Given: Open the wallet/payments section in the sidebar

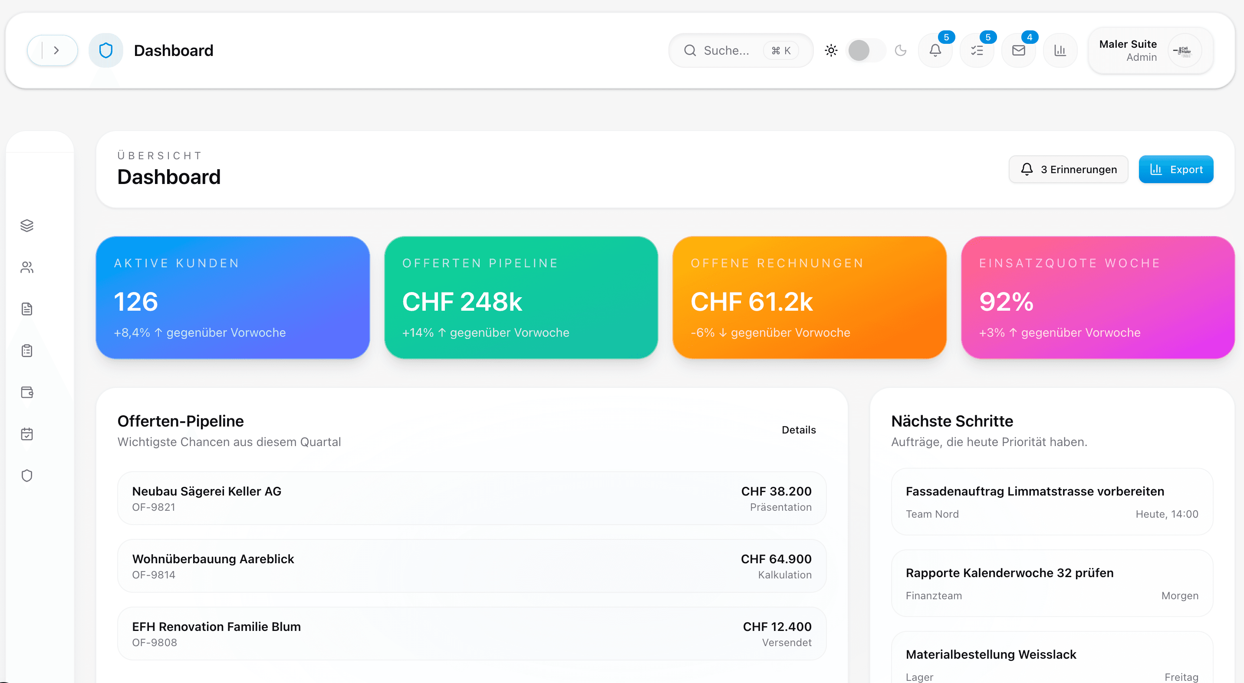Looking at the screenshot, I should pyautogui.click(x=26, y=392).
